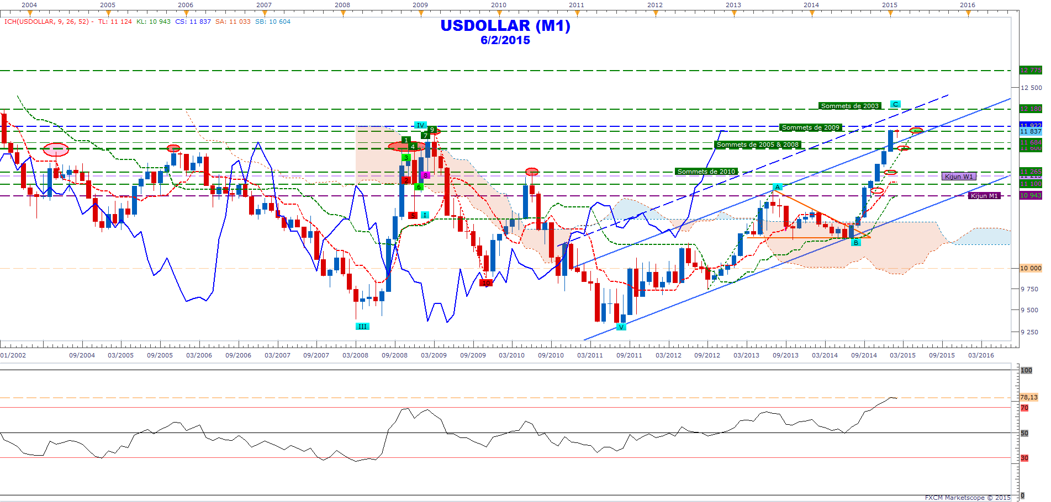The image size is (1051, 502).
Task: Click the RSI value tag 78,13
Action: [x=1028, y=397]
